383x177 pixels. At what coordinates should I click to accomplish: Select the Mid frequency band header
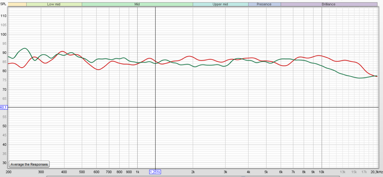(x=137, y=4)
